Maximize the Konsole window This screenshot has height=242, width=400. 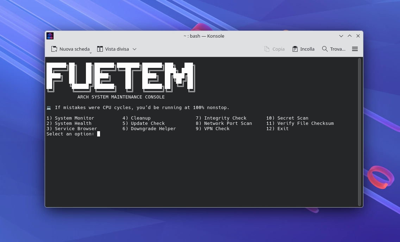pos(350,36)
